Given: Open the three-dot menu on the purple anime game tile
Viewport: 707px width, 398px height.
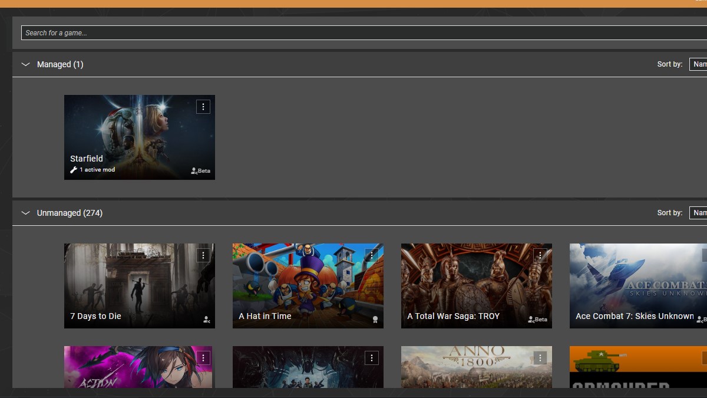Looking at the screenshot, I should pos(203,357).
